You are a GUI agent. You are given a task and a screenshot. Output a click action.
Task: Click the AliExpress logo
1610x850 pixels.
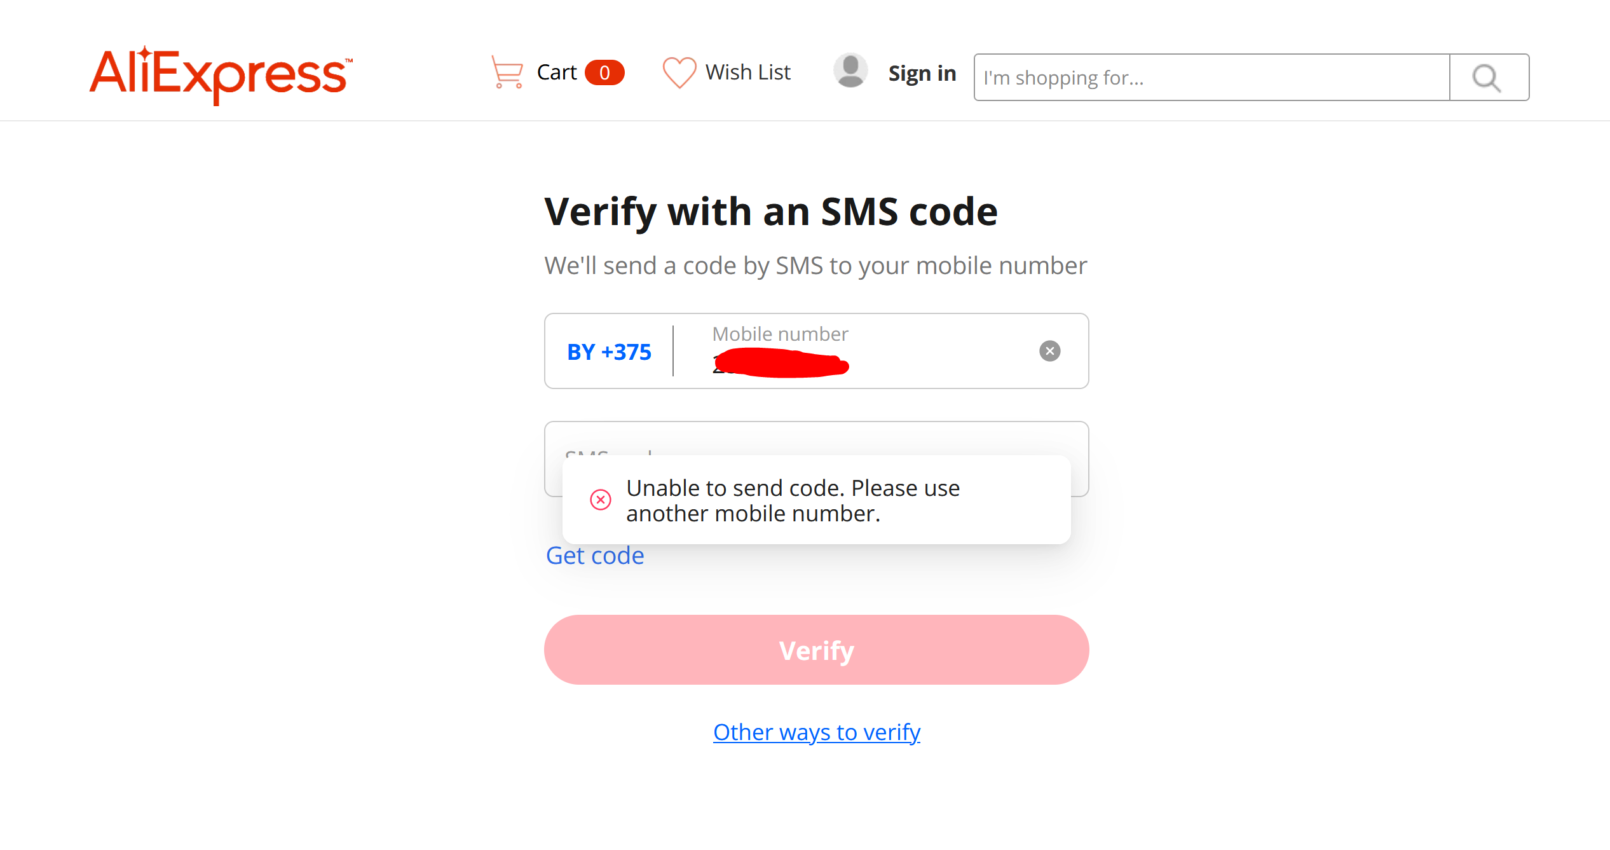point(221,74)
